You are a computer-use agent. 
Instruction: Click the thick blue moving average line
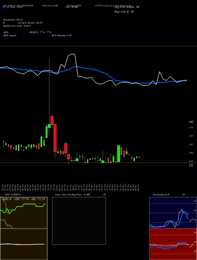pyautogui.click(x=93, y=69)
